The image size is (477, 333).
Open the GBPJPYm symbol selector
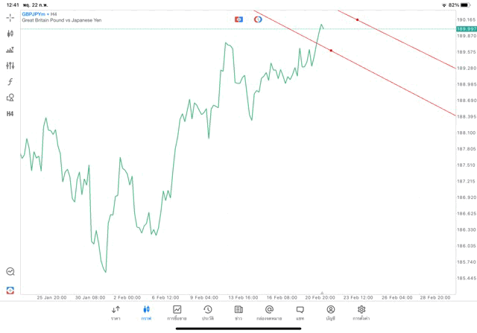tap(31, 14)
